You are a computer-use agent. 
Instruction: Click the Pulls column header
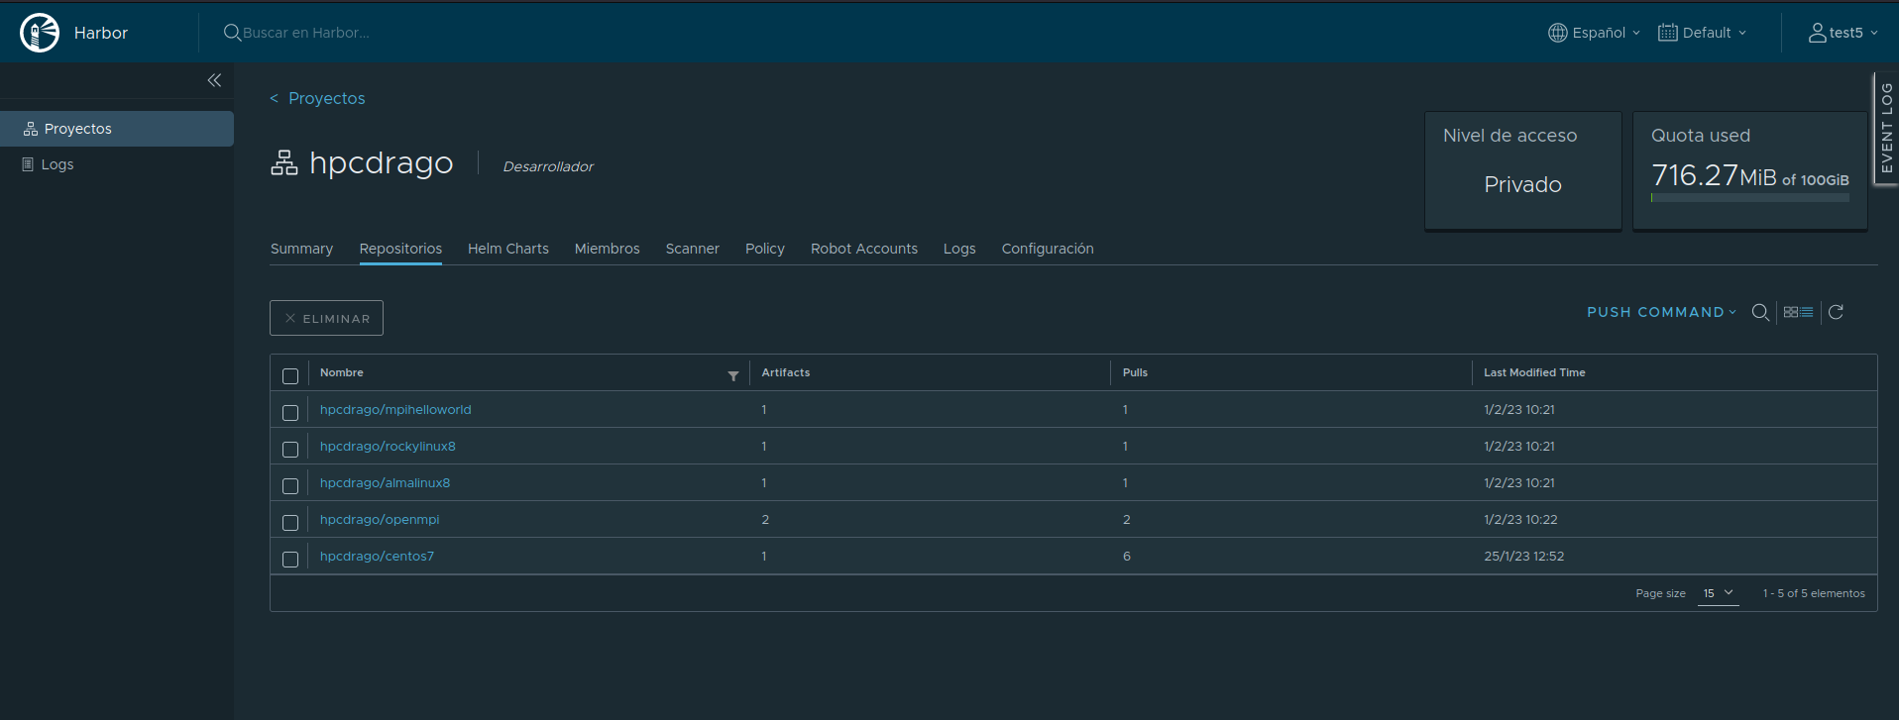1135,372
